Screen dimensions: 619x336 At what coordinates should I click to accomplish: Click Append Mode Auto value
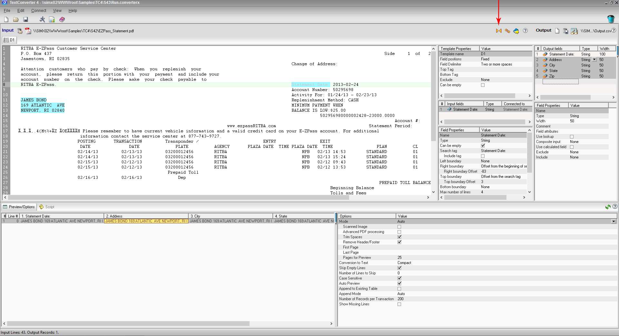pyautogui.click(x=401, y=294)
